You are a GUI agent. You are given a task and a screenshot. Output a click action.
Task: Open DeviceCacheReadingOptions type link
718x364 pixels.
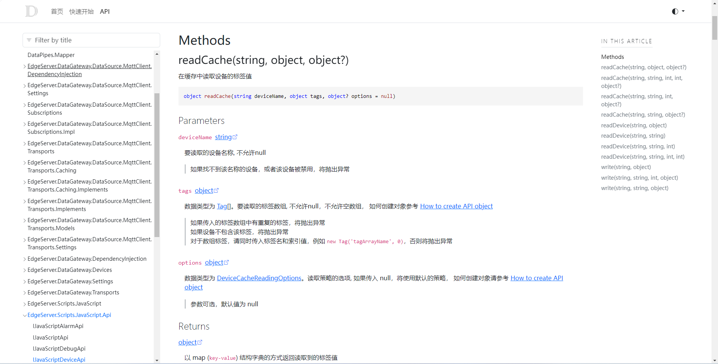click(259, 278)
